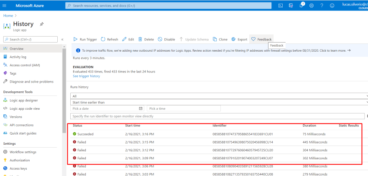Pin the History logic app
Viewport: 368px width, 176px height.
point(42,24)
